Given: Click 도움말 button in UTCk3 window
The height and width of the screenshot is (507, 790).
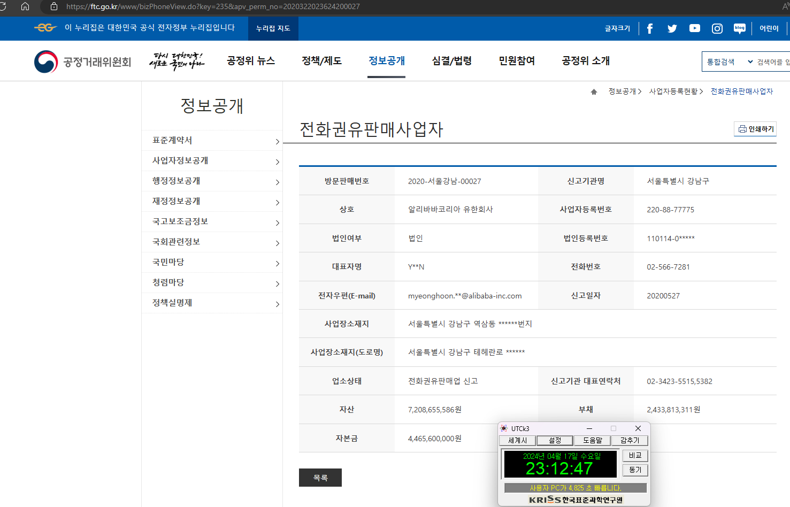Looking at the screenshot, I should click(592, 441).
